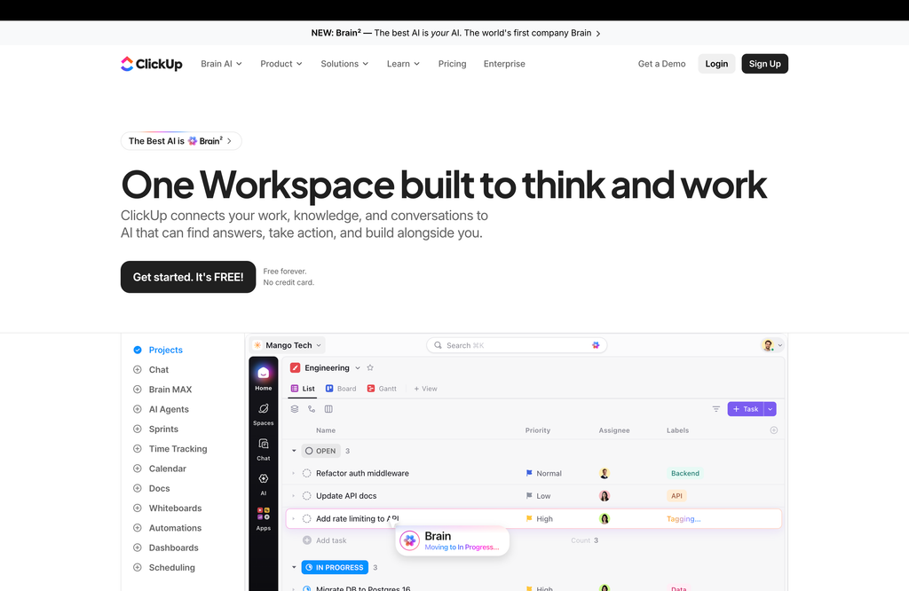Select Calendar in the feature list
Viewport: 909px width, 591px height.
tap(160, 469)
